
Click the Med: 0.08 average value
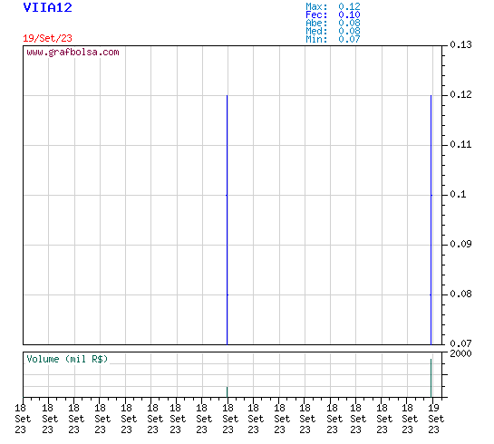333,31
